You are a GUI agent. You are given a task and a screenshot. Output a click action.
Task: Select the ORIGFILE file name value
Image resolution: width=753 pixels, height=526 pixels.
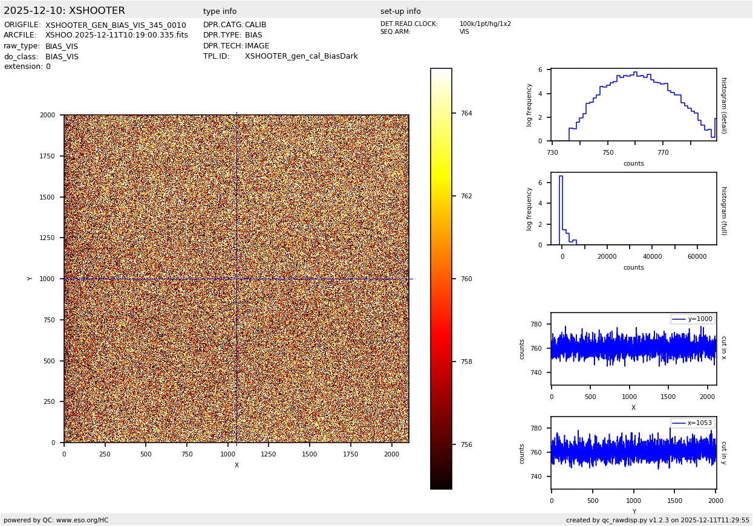coord(116,25)
